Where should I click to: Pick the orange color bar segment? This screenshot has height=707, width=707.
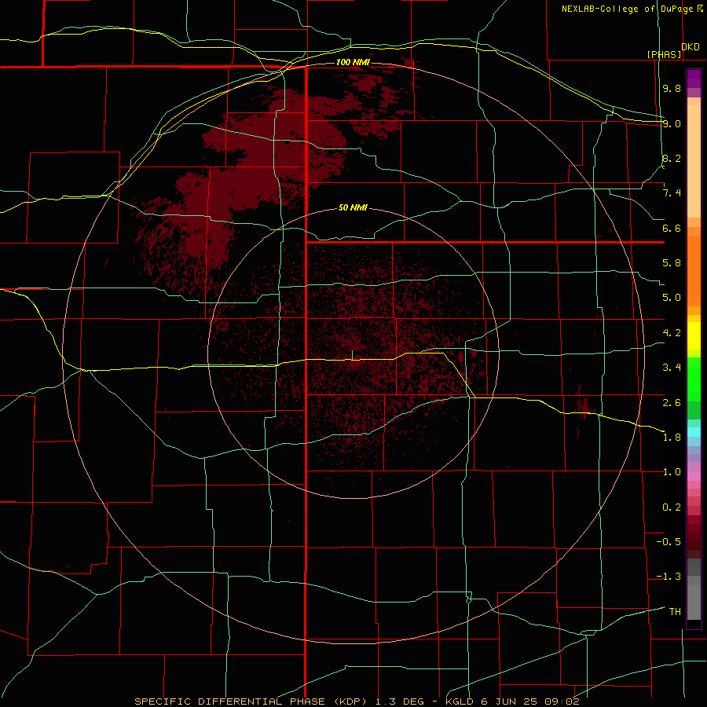coord(694,272)
